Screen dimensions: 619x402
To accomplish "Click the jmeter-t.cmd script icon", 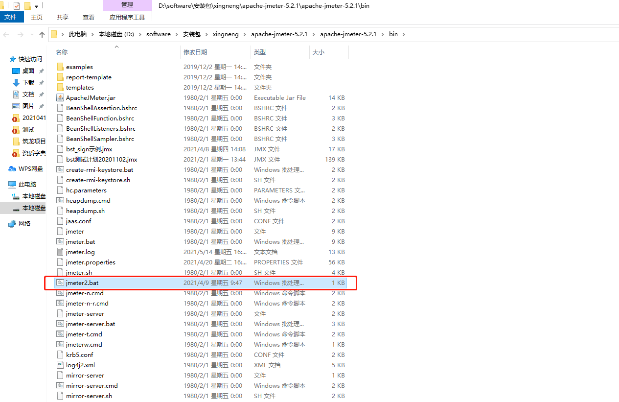I will tap(61, 334).
